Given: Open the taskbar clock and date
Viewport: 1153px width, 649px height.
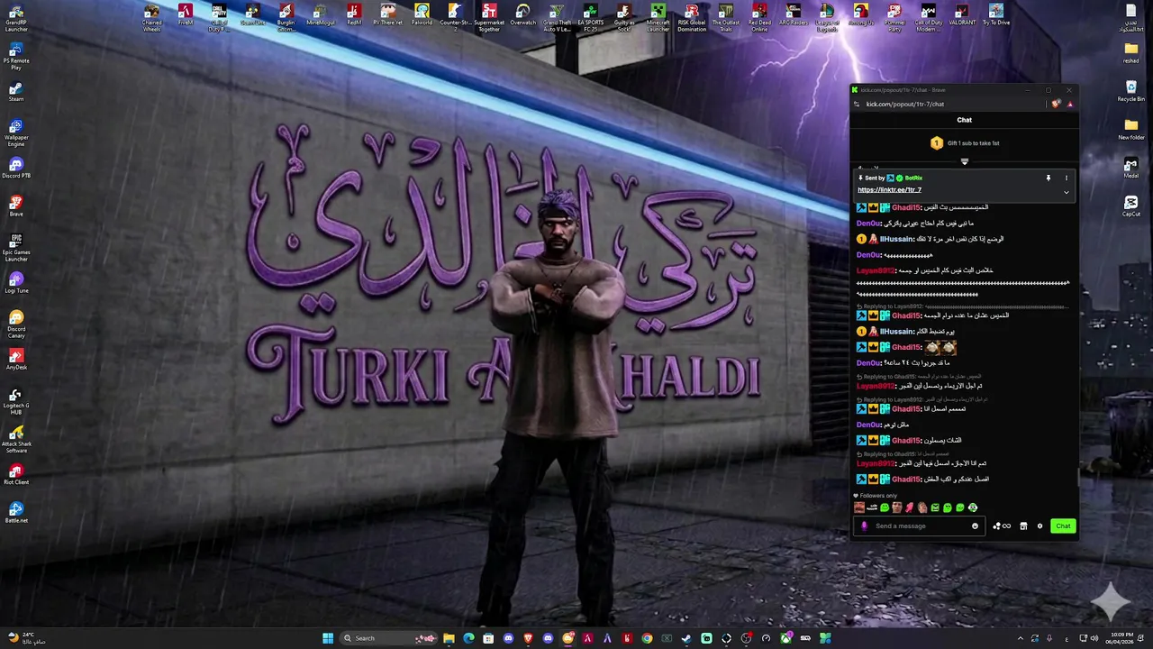Looking at the screenshot, I should point(1121,638).
